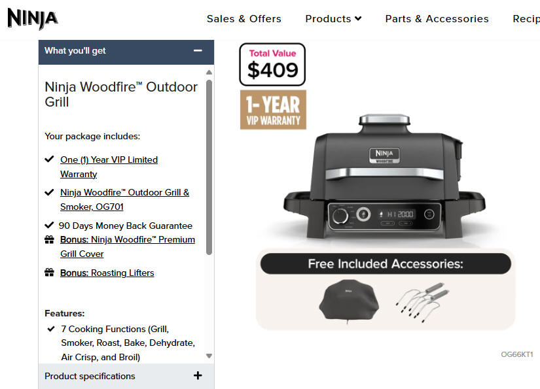Click the scroll up arrow in the package list

pyautogui.click(x=209, y=72)
